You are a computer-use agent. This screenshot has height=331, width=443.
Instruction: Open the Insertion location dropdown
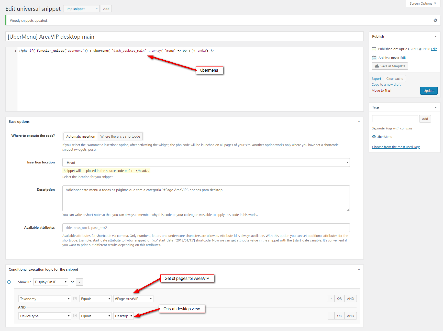[206, 163]
